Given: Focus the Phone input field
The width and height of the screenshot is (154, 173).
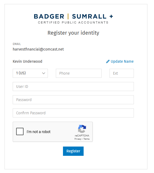Looking at the screenshot, I should click(79, 73).
